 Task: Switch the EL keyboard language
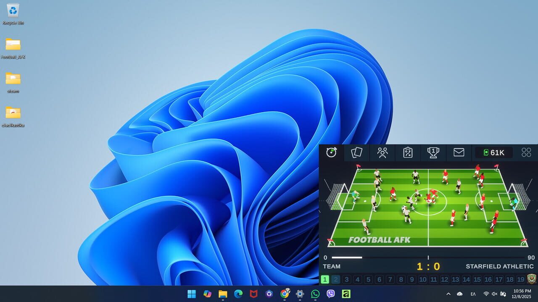[x=472, y=294]
